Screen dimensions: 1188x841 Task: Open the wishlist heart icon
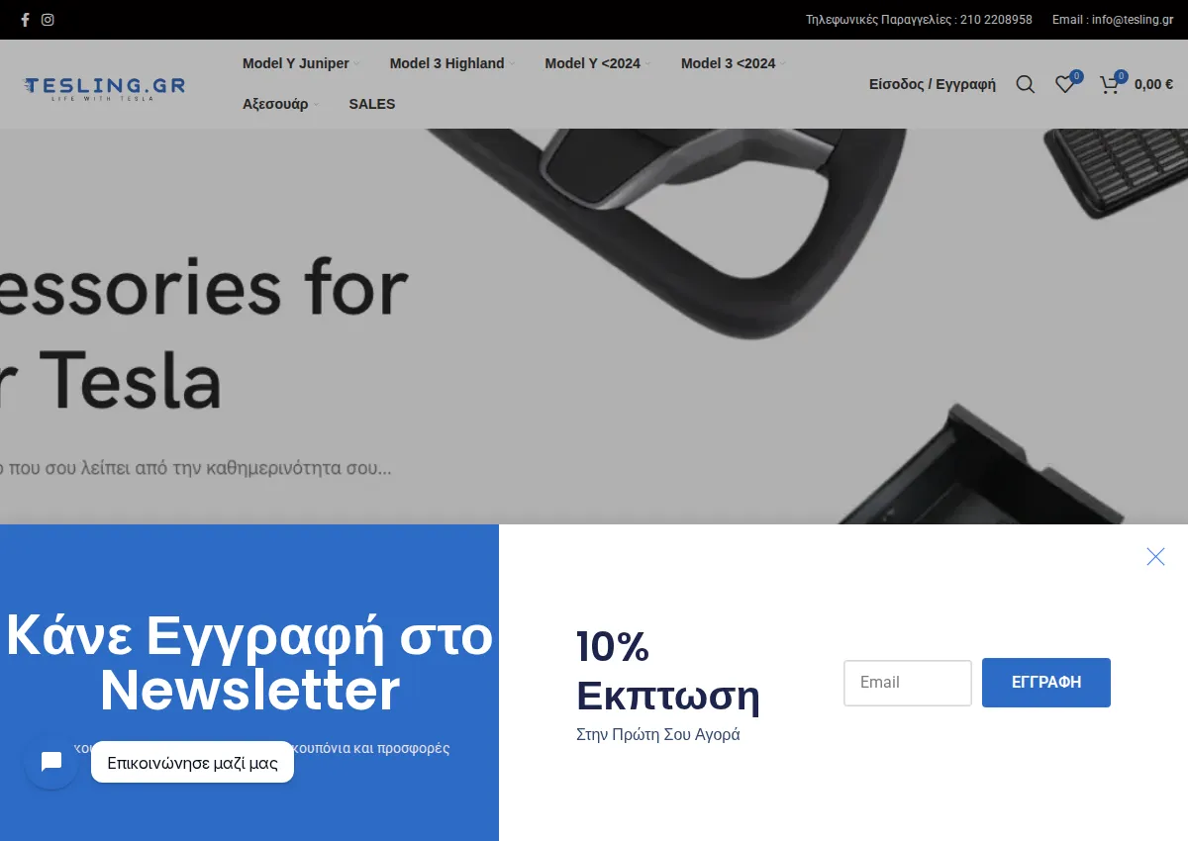pyautogui.click(x=1065, y=84)
